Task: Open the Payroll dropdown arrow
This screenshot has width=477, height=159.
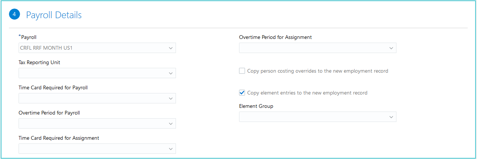Action: 170,48
